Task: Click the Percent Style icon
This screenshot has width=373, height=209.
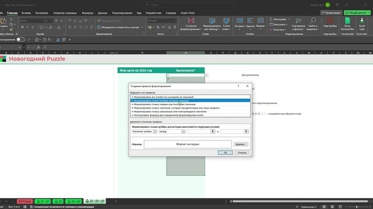Action: [x=158, y=27]
